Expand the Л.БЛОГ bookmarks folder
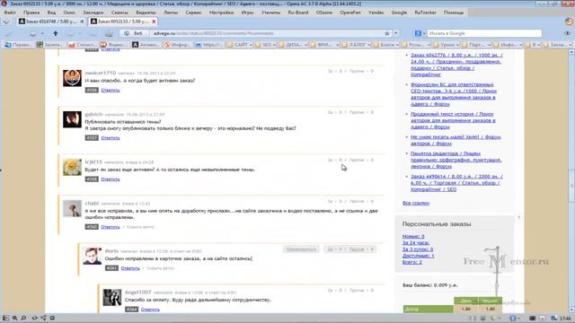Image resolution: width=575 pixels, height=323 pixels. point(356,45)
